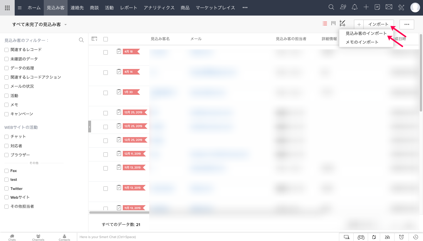Search the lead filters magnifier
The height and width of the screenshot is (241, 423).
pyautogui.click(x=81, y=40)
